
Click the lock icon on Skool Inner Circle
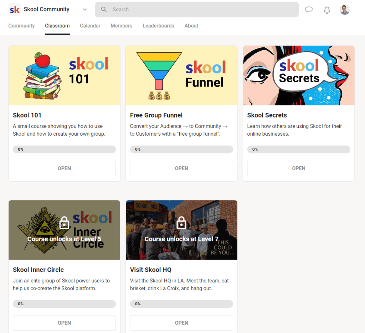64,222
